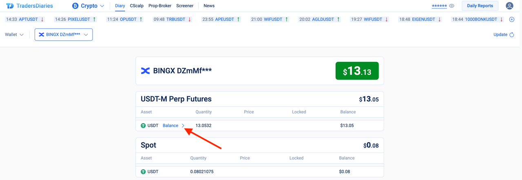Click the $0.08 balance cell in Spot row
The width and height of the screenshot is (522, 180).
pyautogui.click(x=345, y=171)
